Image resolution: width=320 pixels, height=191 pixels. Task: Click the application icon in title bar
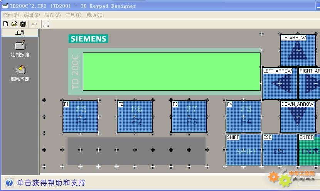tap(5, 6)
